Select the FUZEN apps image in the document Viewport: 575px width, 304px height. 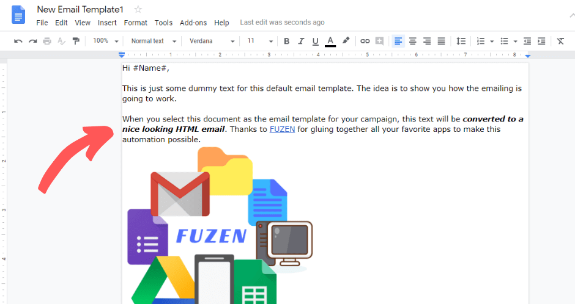click(220, 225)
